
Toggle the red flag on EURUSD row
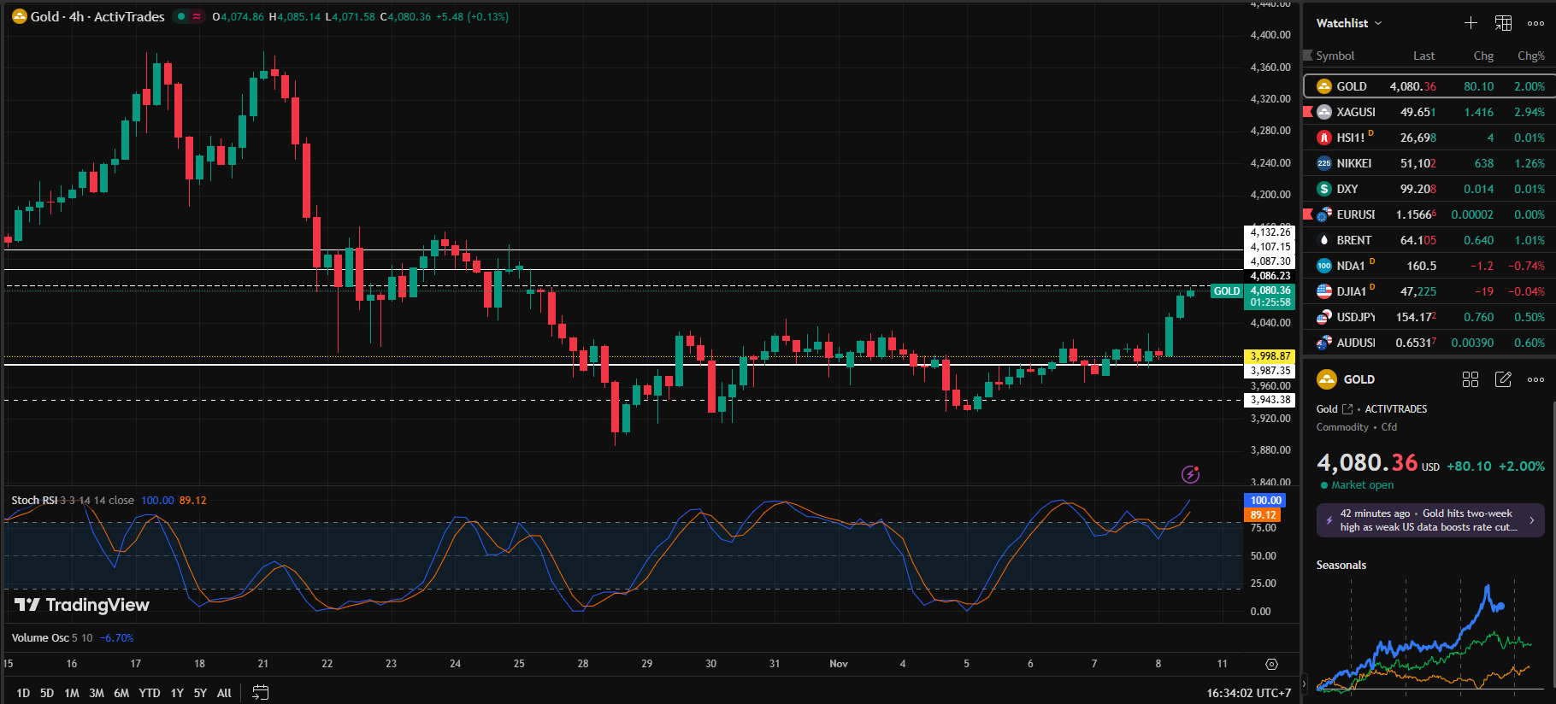point(1307,214)
